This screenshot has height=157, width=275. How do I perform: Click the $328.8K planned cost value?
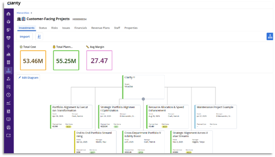pyautogui.click(x=104, y=126)
